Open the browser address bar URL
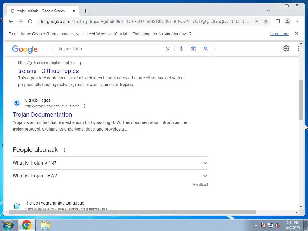The height and width of the screenshot is (231, 308). [148, 21]
